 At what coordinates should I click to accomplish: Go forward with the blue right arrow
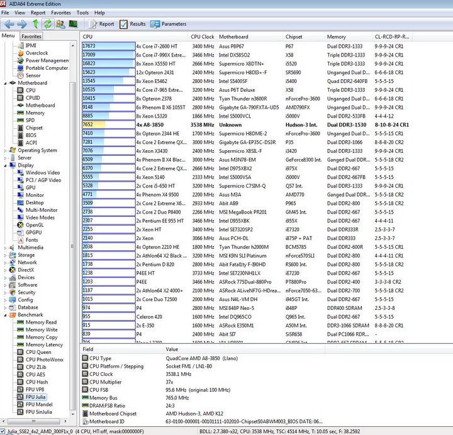22,24
